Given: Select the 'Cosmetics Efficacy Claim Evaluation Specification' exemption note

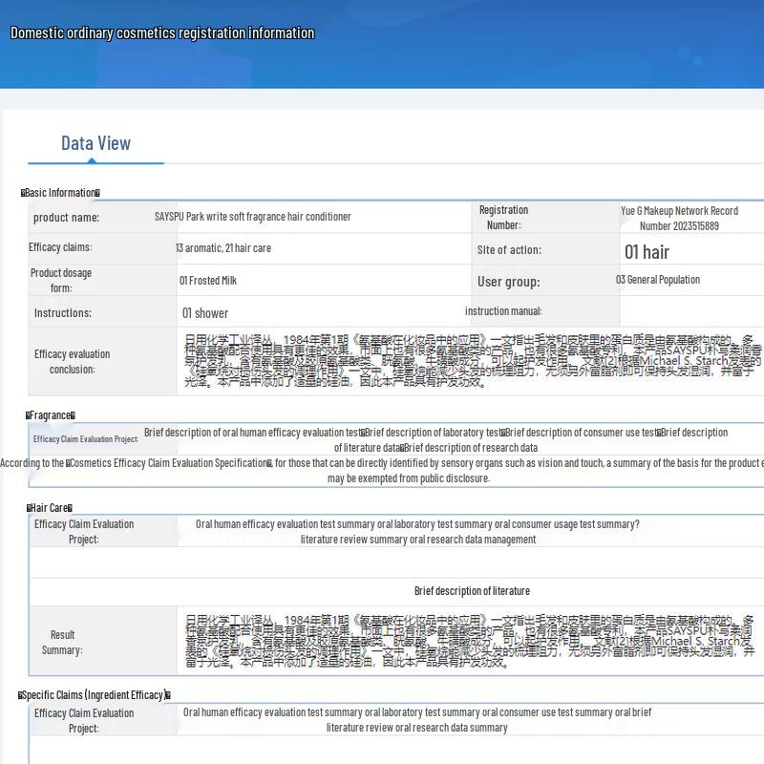Looking at the screenshot, I should (382, 470).
